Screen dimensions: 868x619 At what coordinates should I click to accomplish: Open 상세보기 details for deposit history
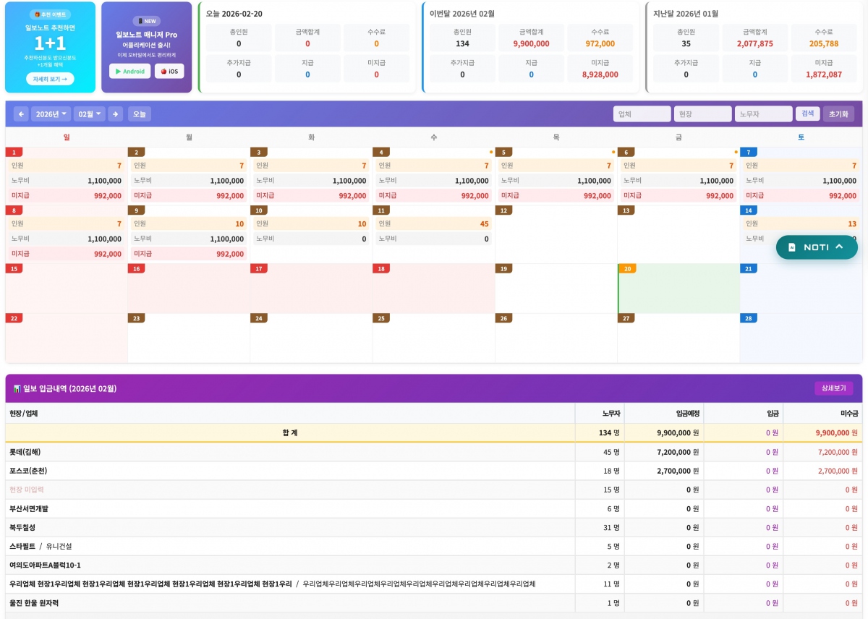[833, 388]
